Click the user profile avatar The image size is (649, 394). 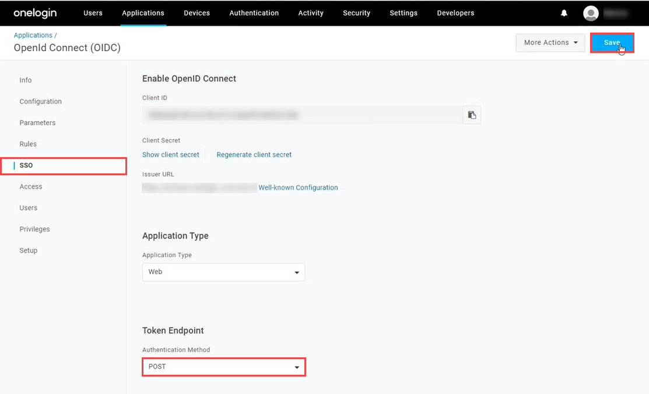point(591,13)
